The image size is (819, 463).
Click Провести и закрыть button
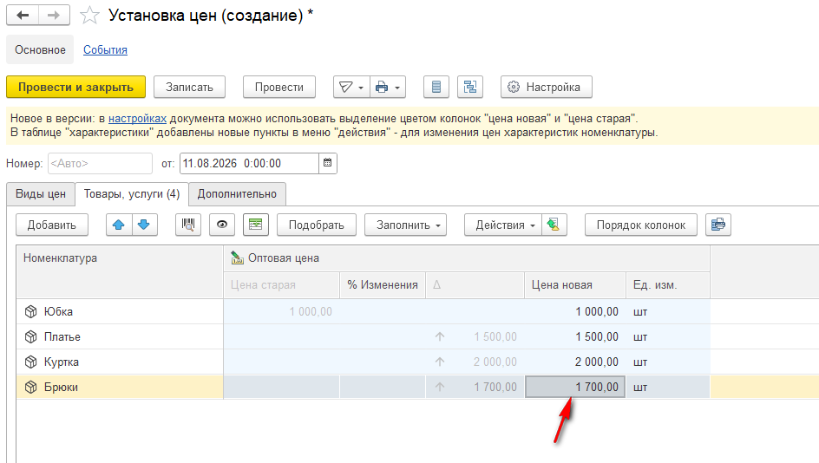(x=75, y=88)
